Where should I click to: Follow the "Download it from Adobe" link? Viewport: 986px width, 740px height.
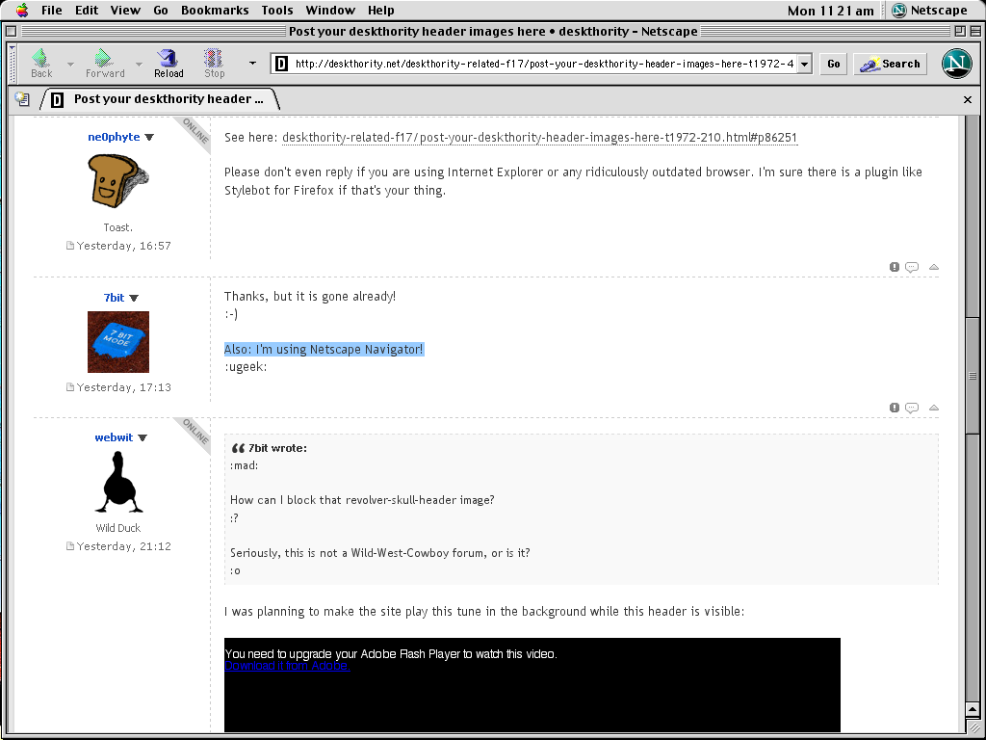(x=287, y=666)
